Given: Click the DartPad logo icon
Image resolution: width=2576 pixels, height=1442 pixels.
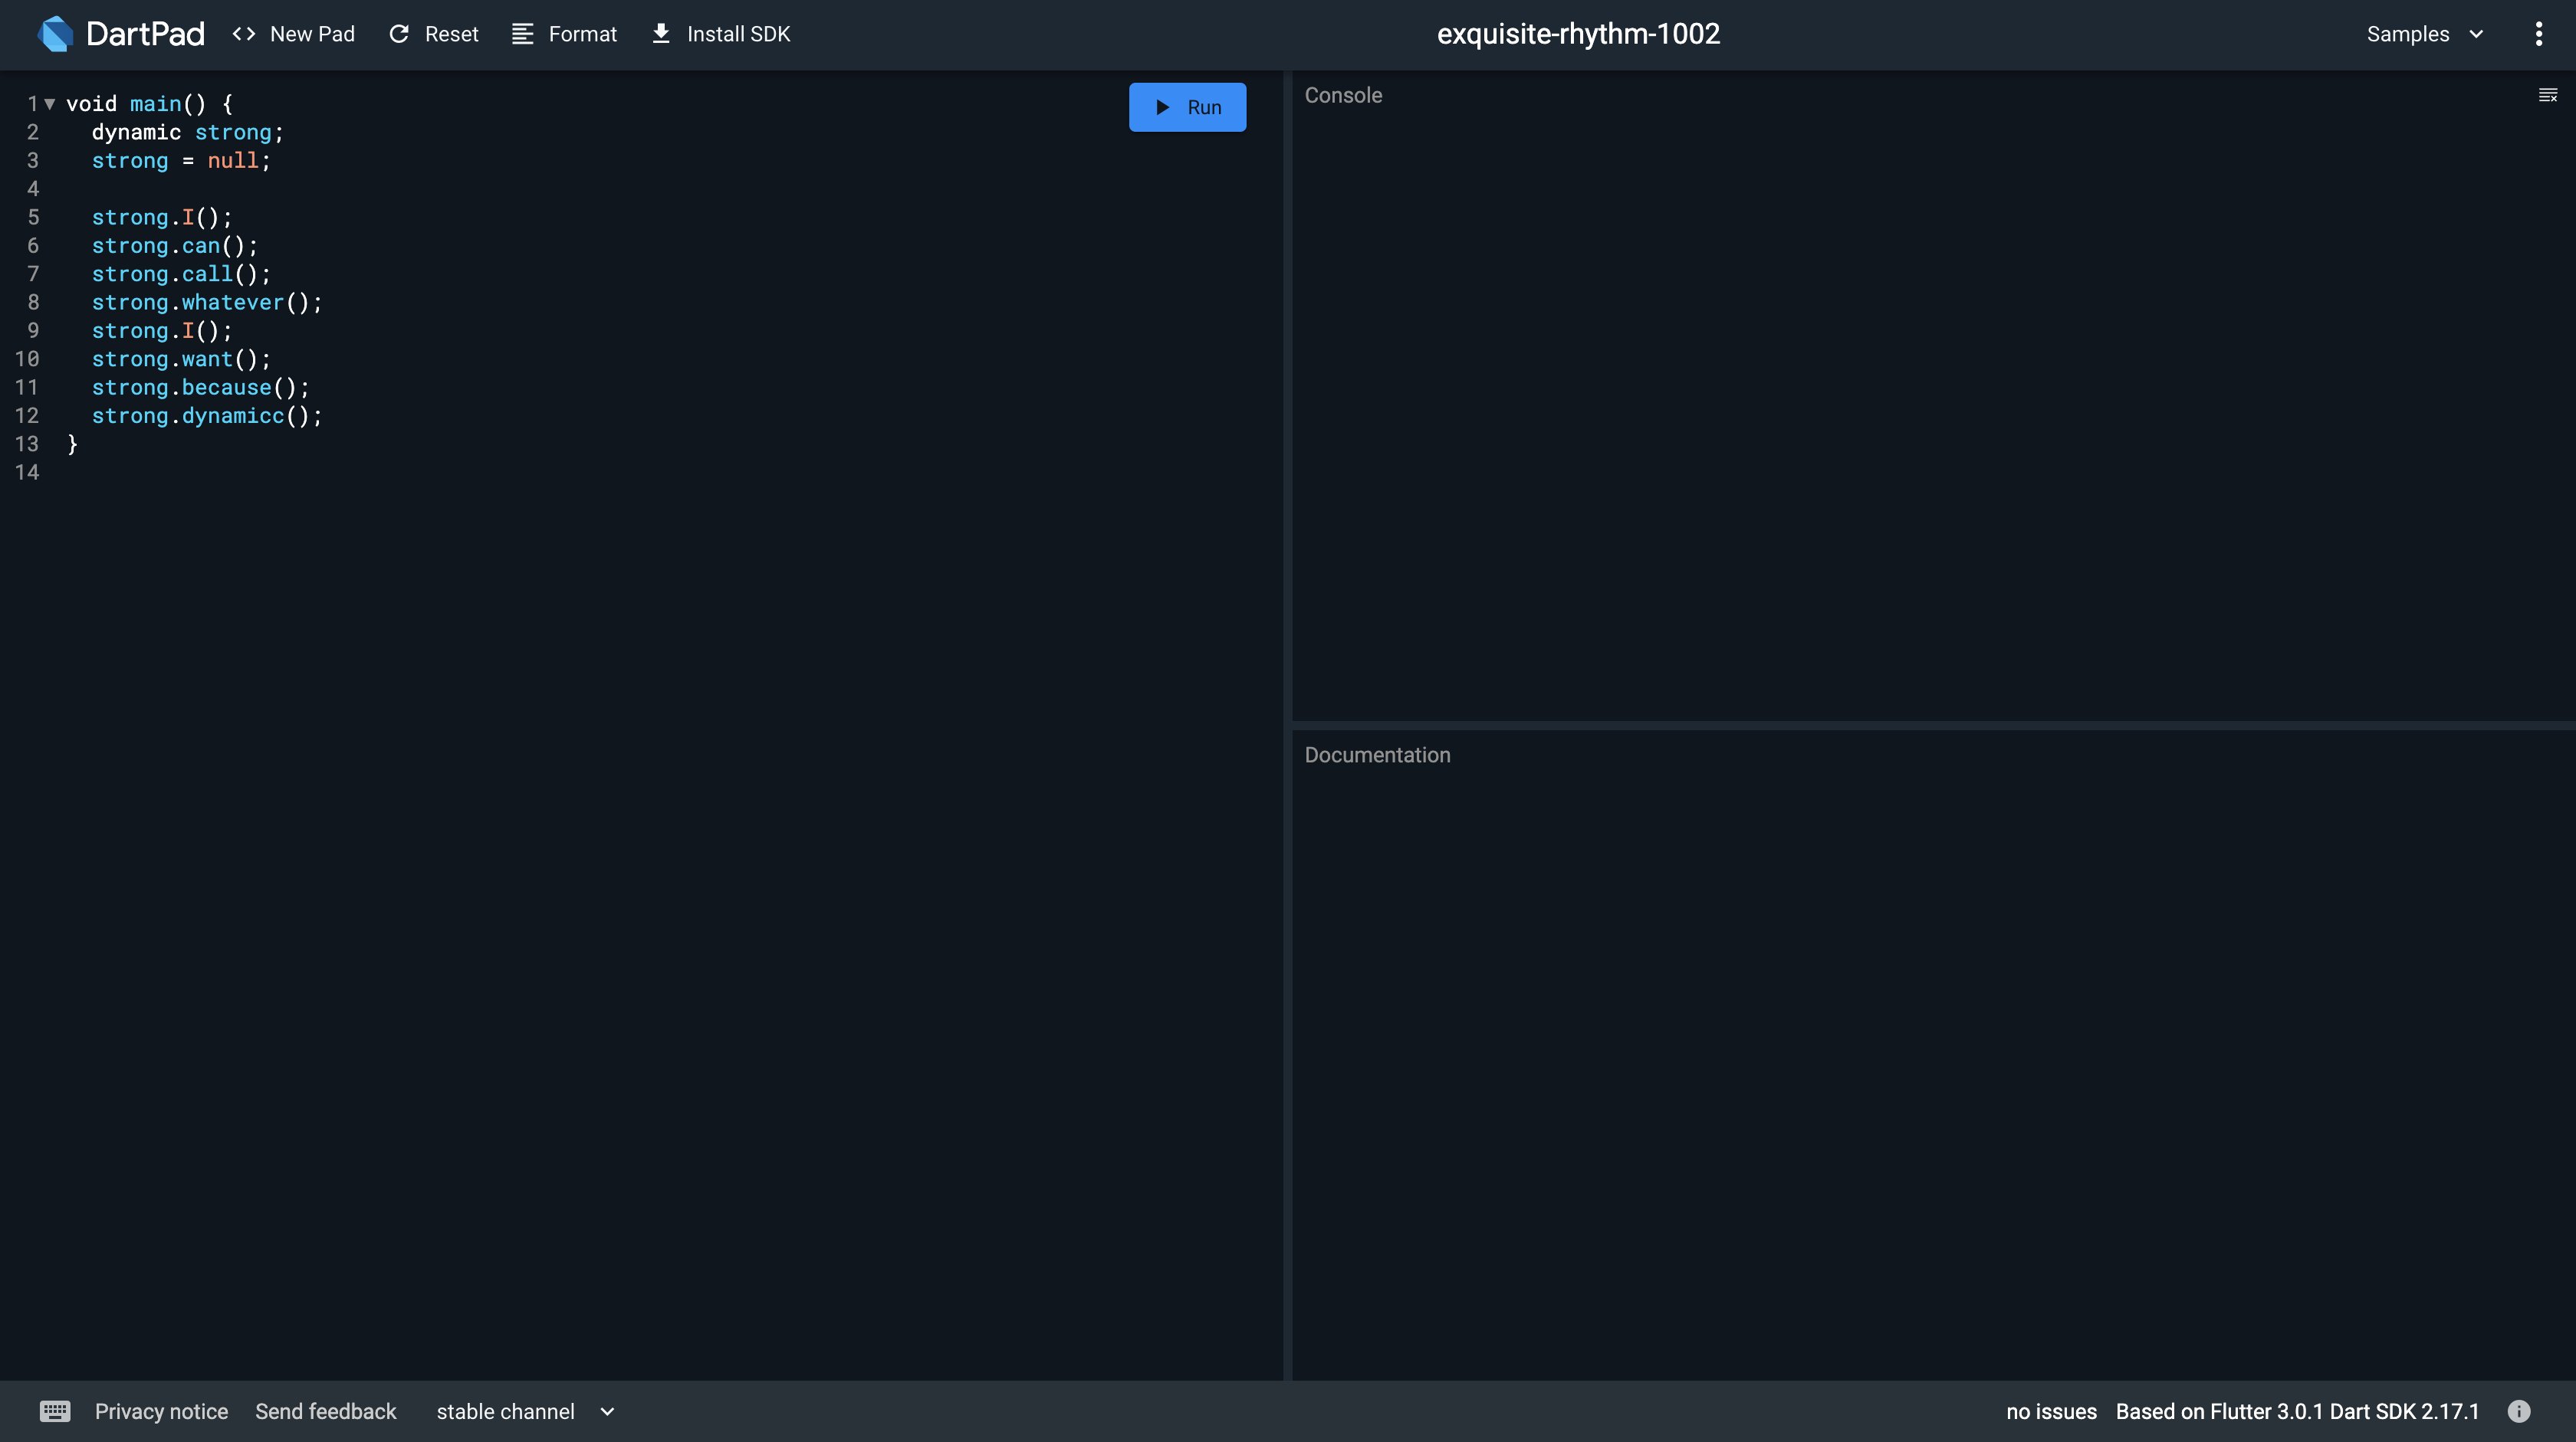Looking at the screenshot, I should 56,34.
